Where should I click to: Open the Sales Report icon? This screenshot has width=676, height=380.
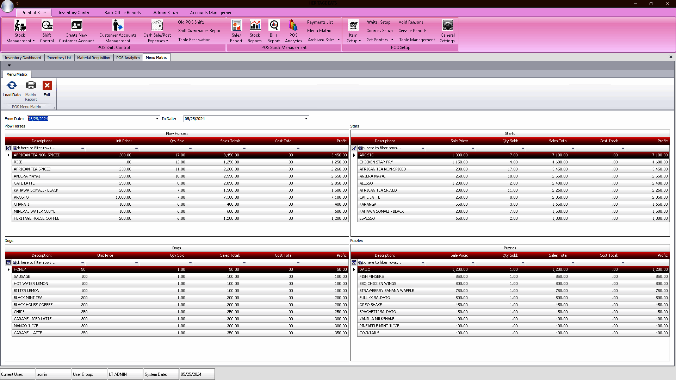236,26
